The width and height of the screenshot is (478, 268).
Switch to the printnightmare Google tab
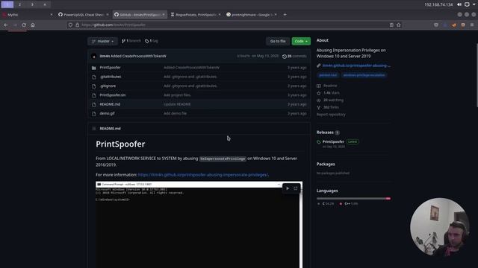252,15
